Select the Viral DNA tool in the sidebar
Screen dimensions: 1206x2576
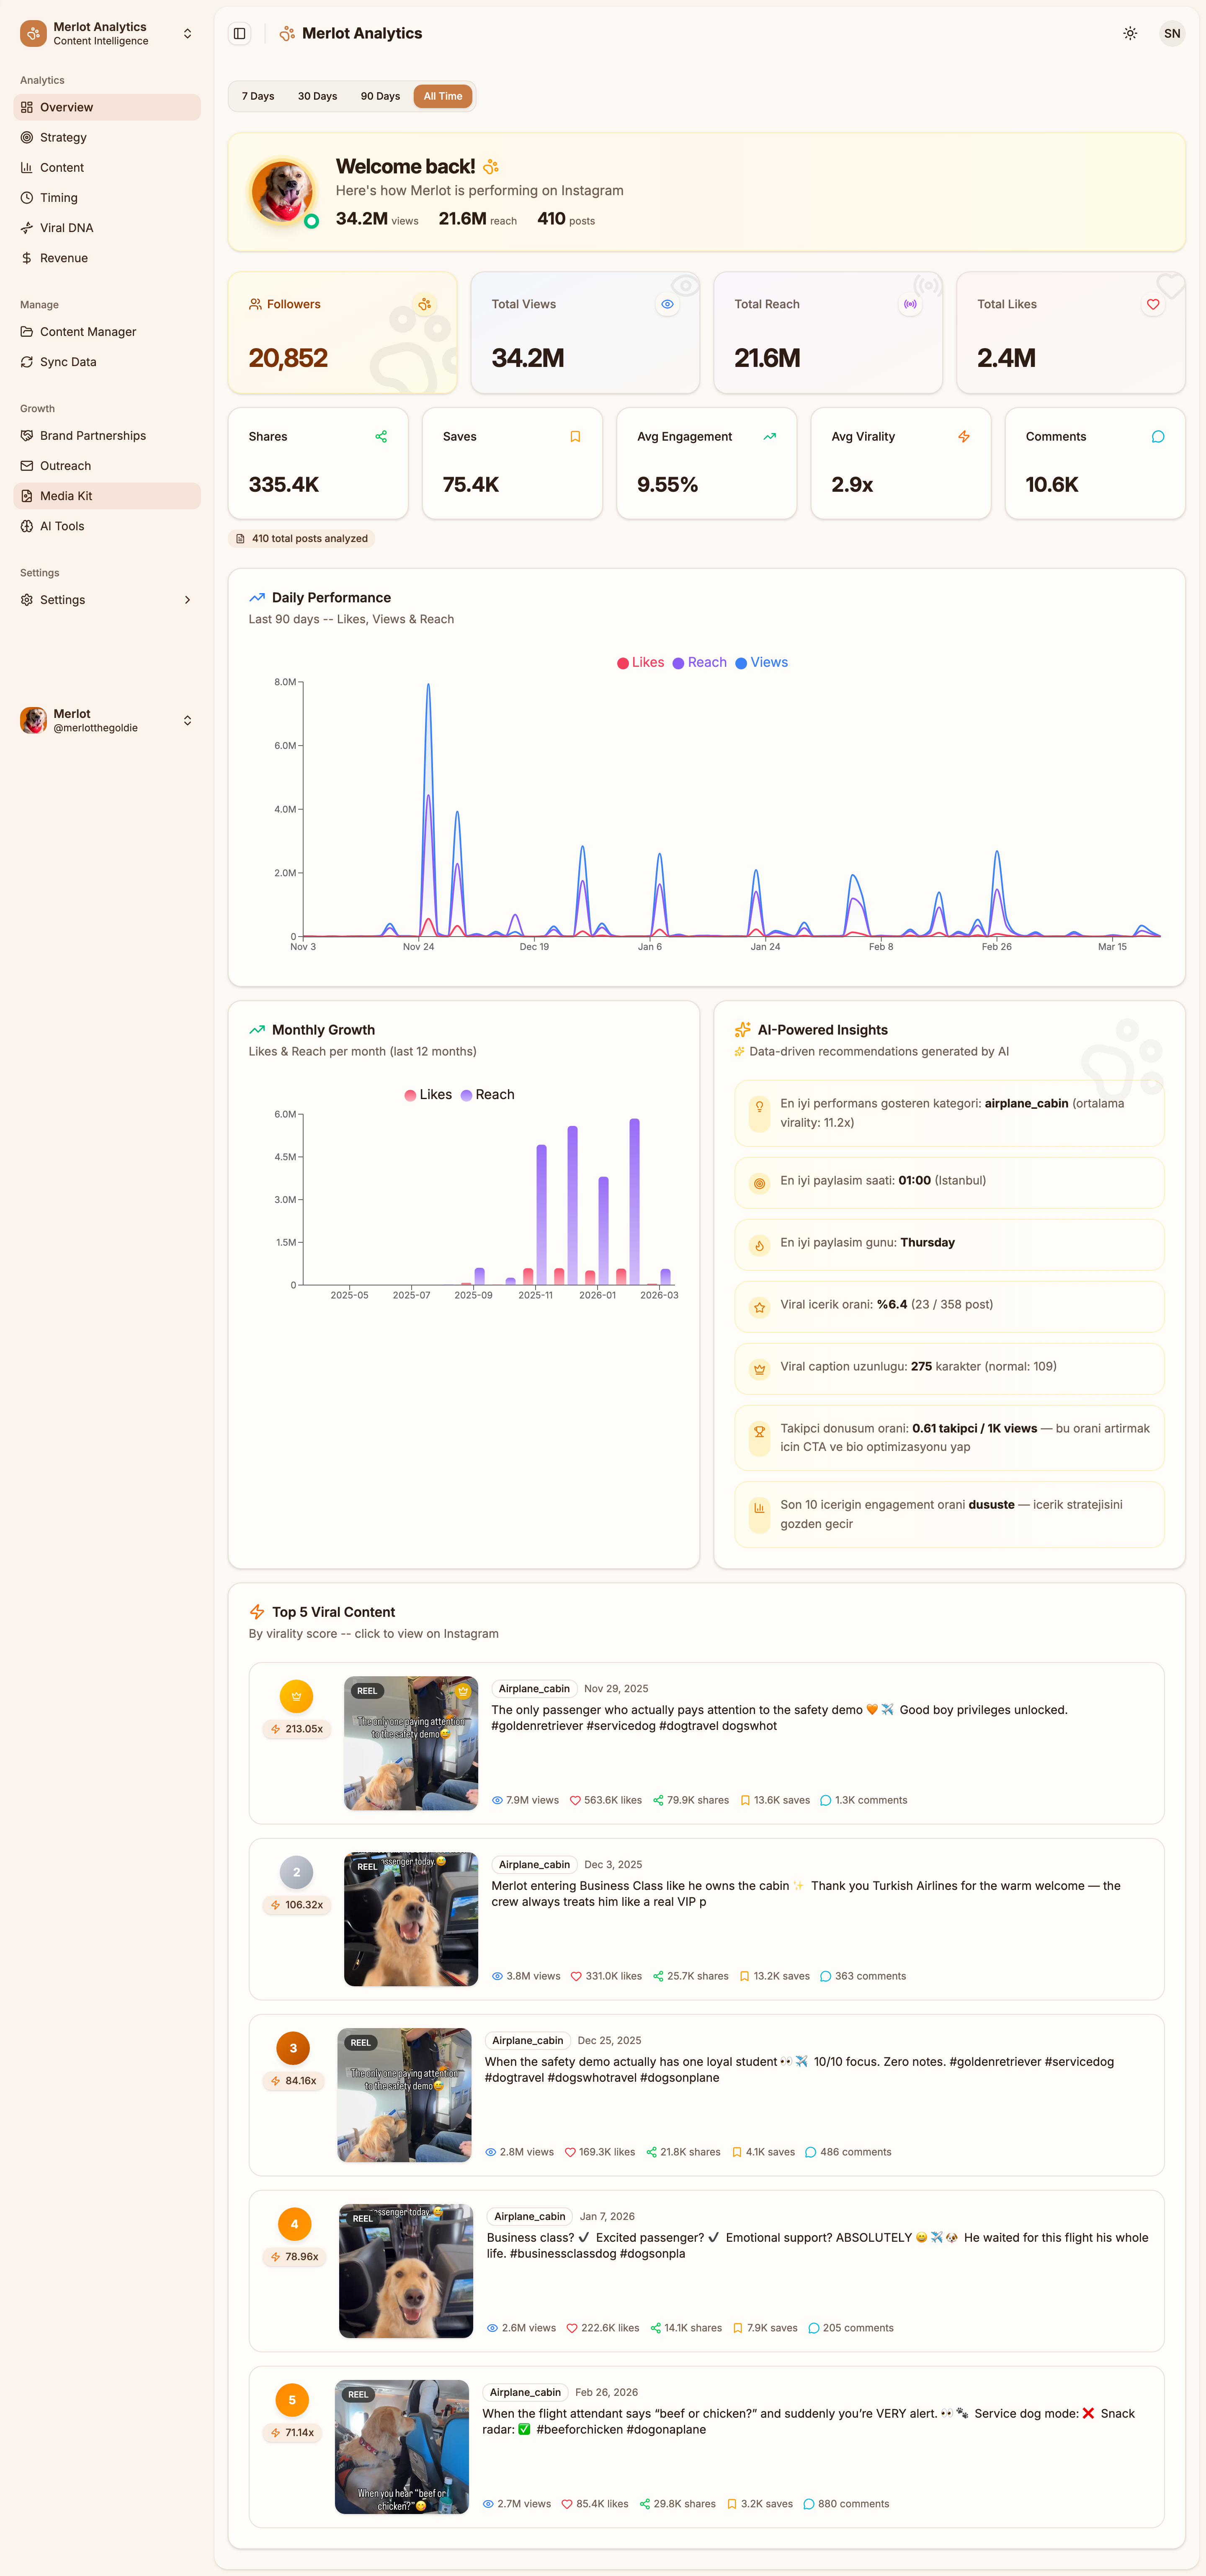(67, 227)
